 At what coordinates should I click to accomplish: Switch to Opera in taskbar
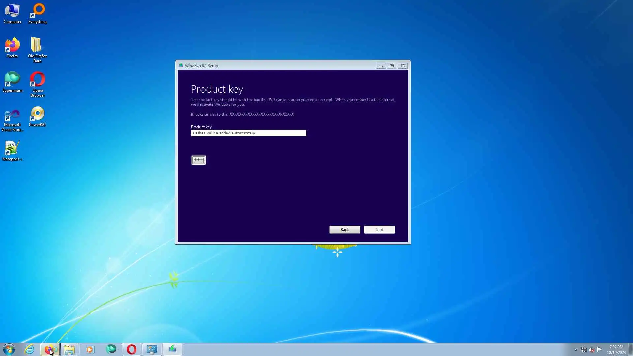coord(132,349)
